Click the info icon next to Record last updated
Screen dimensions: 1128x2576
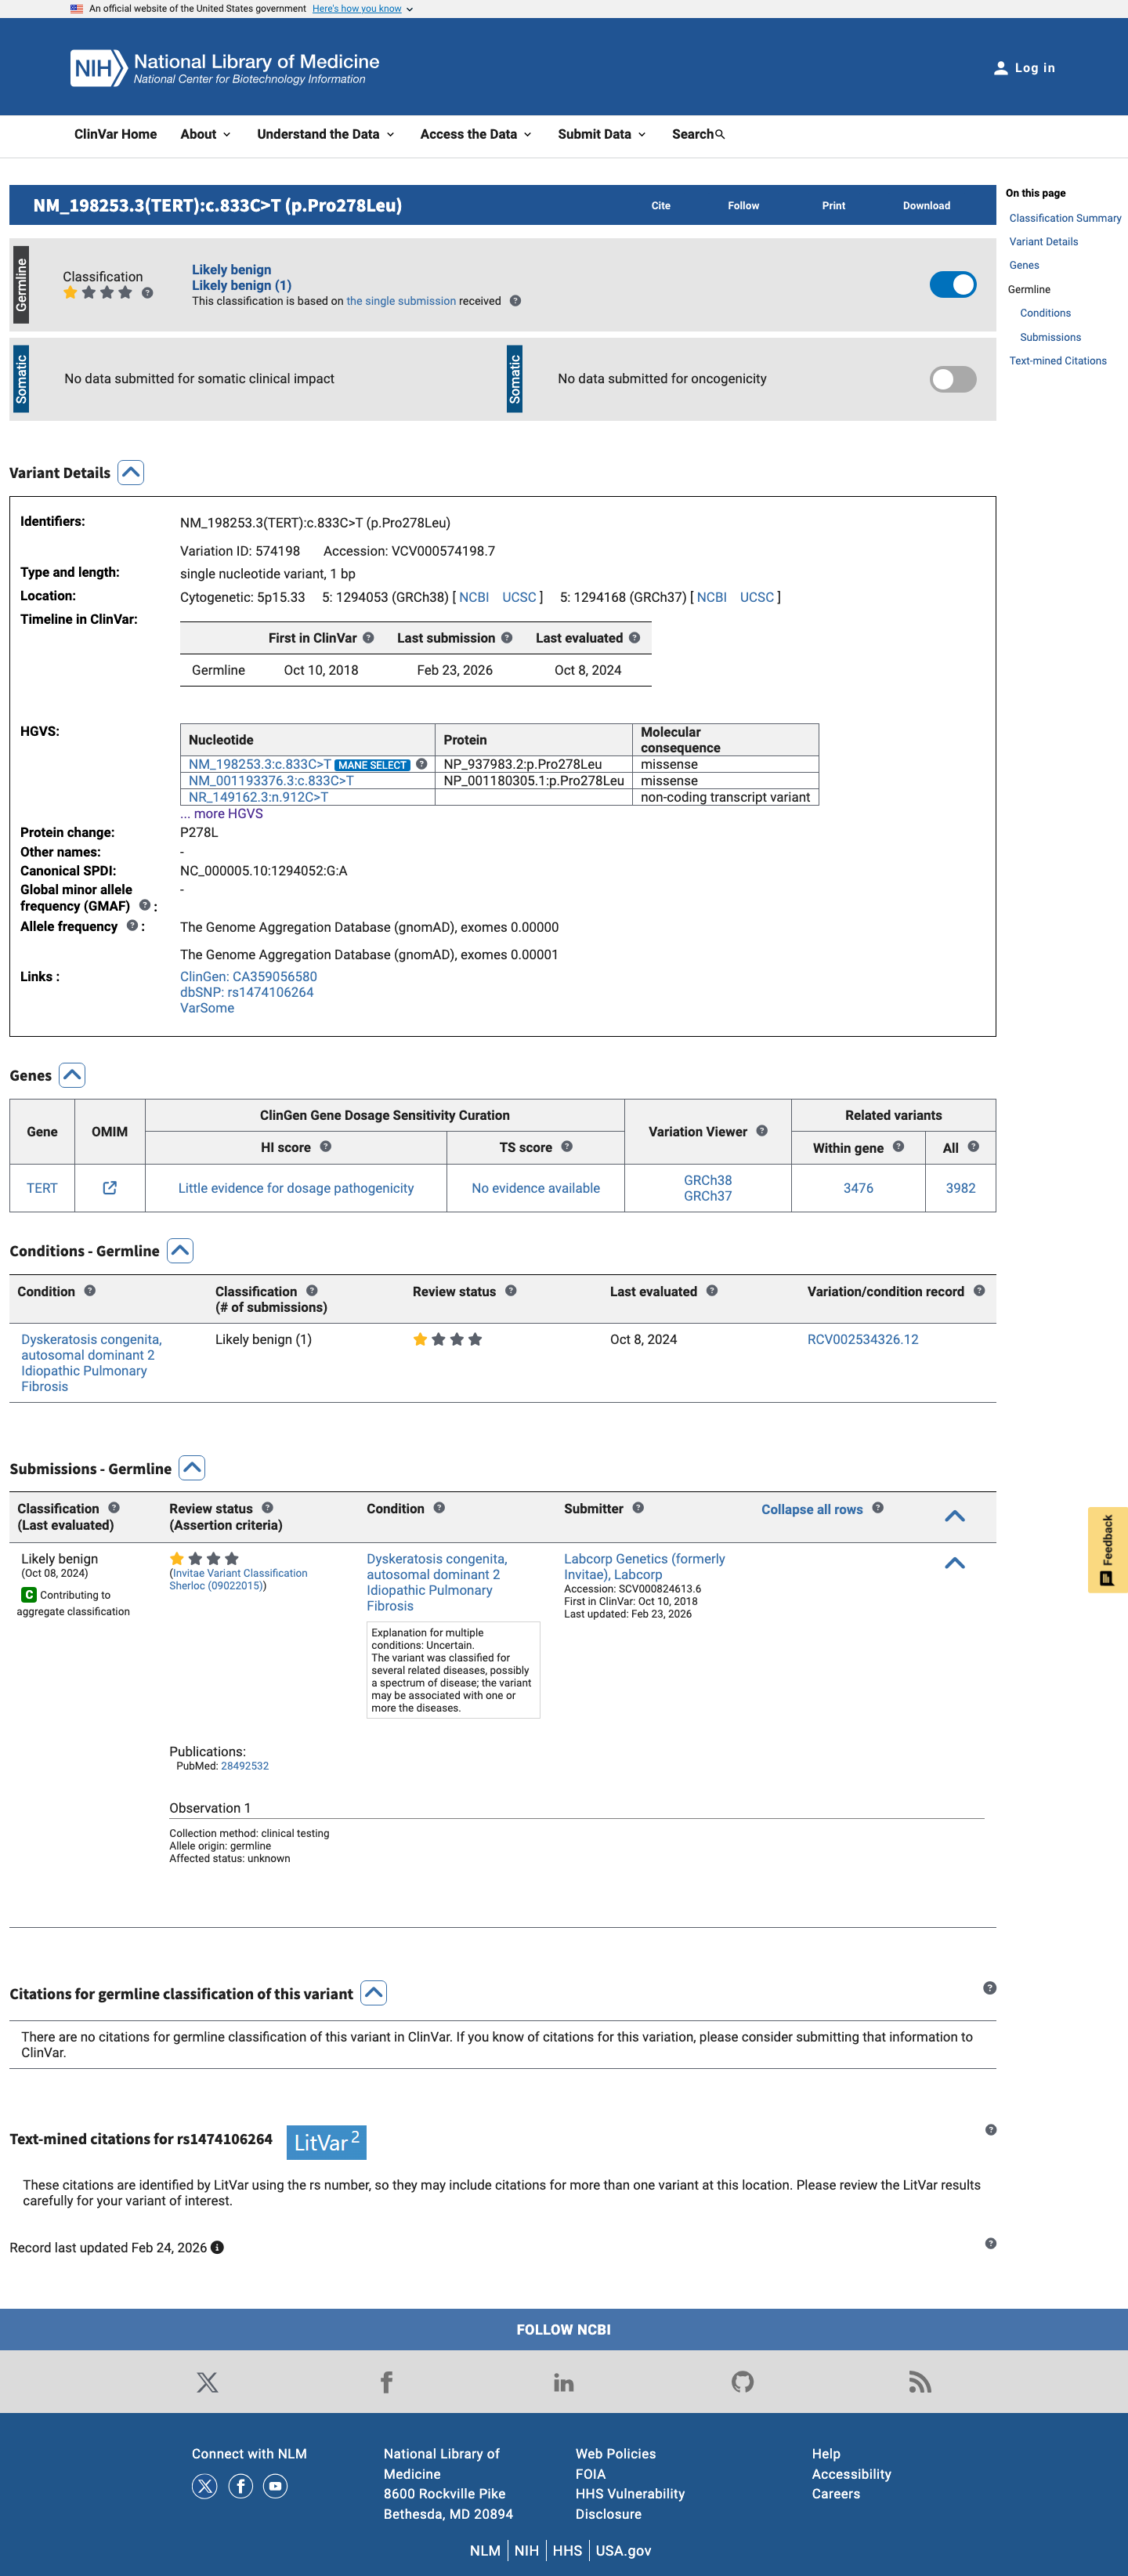point(217,2247)
